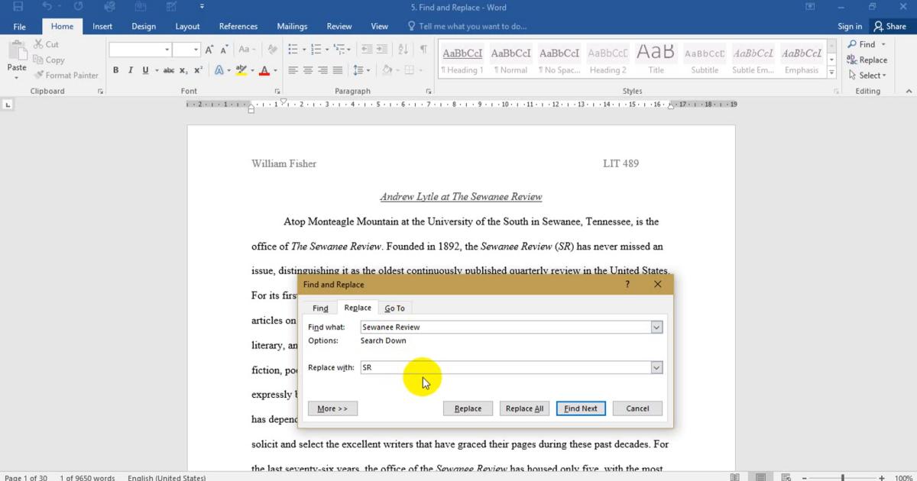Toggle Italic formatting in the ribbon
The height and width of the screenshot is (481, 917).
[130, 70]
